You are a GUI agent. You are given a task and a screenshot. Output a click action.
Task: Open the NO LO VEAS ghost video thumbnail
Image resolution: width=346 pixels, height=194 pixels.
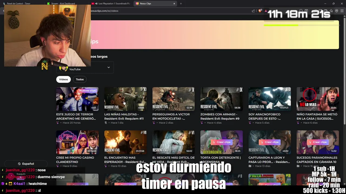click(318, 99)
